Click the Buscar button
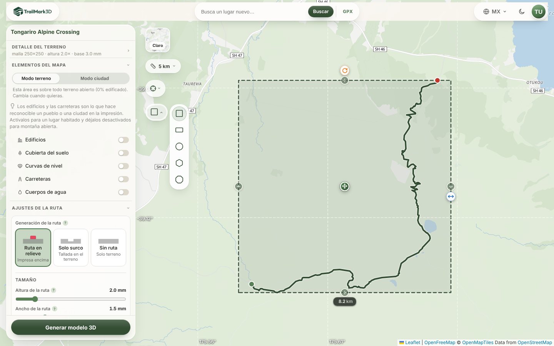The height and width of the screenshot is (346, 554). point(321,12)
